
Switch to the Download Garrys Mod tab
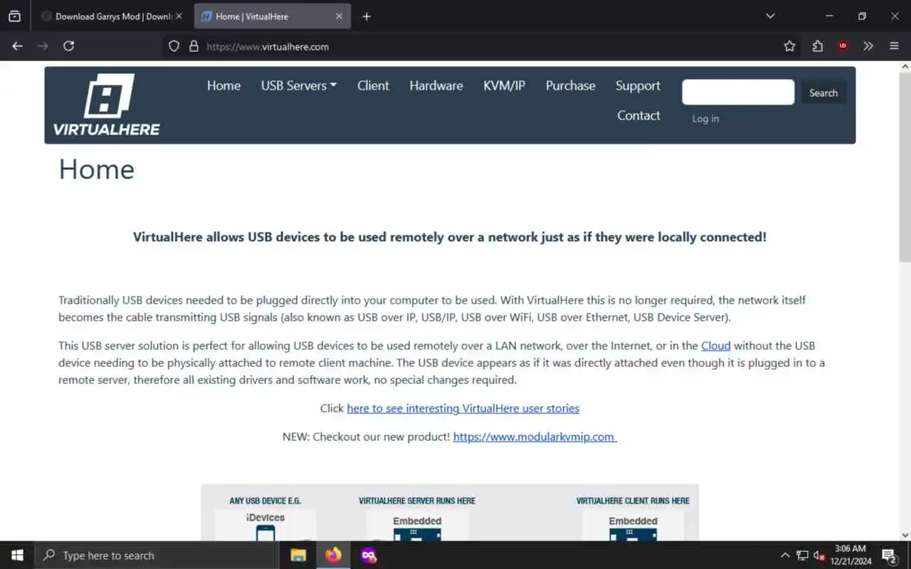point(112,16)
